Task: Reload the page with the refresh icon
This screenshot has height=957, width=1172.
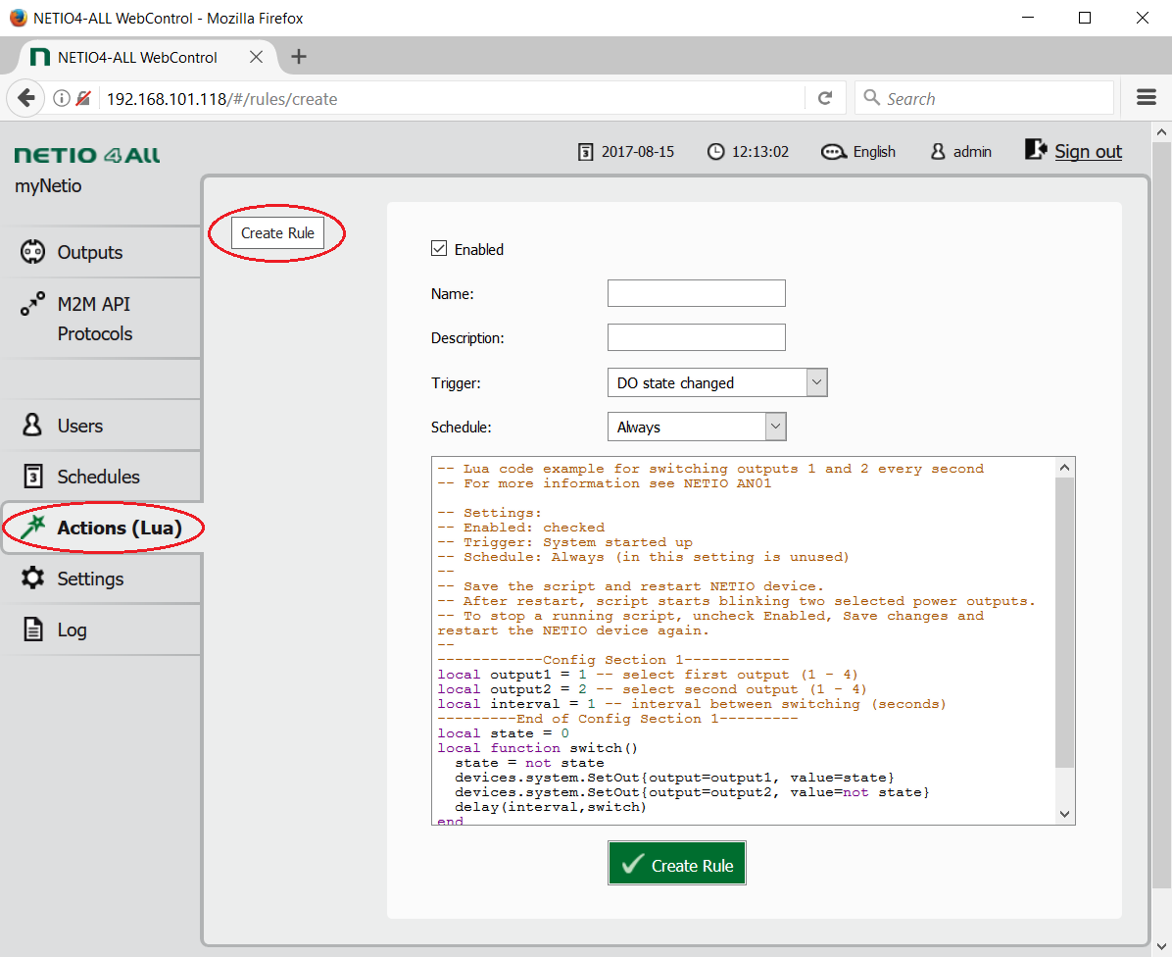Action: 825,98
